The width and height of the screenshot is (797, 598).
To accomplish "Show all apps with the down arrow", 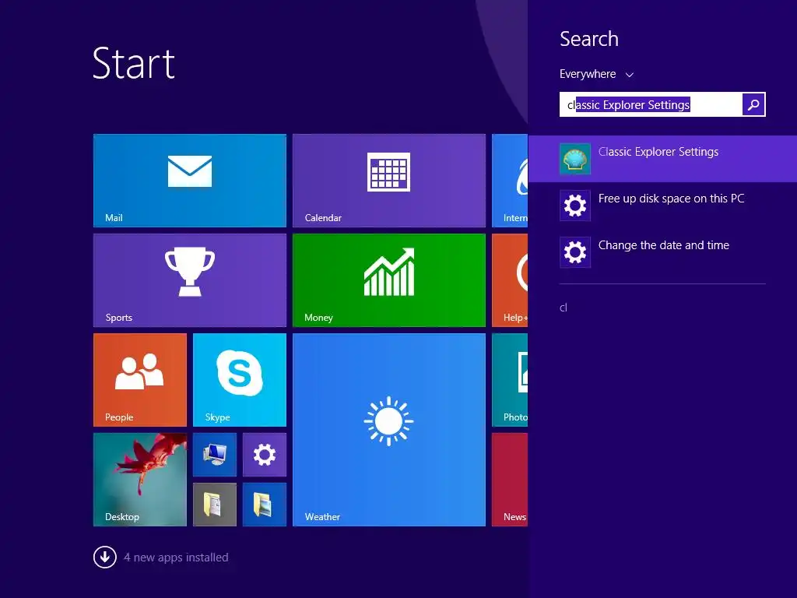I will point(105,558).
